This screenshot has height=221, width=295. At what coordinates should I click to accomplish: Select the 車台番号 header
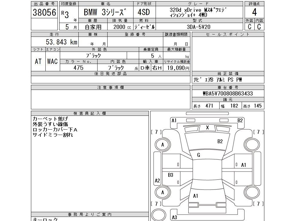(x=228, y=88)
